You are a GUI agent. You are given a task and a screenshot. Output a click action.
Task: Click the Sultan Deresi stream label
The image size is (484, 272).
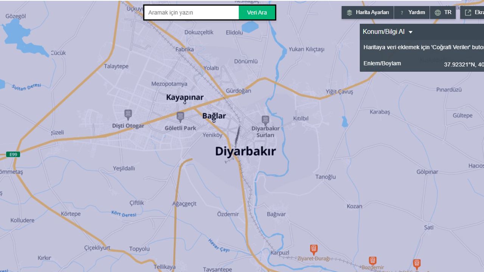tap(26, 87)
